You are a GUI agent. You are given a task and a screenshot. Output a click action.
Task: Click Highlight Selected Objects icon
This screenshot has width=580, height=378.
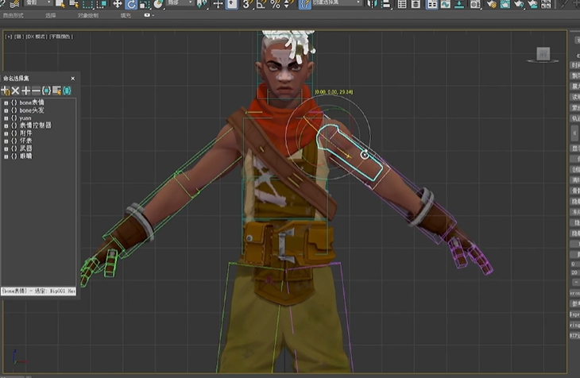(67, 91)
